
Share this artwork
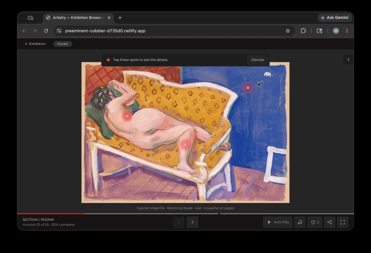330,222
